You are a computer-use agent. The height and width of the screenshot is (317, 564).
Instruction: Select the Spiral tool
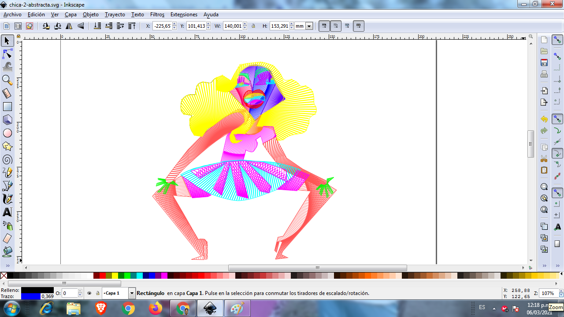click(x=7, y=159)
